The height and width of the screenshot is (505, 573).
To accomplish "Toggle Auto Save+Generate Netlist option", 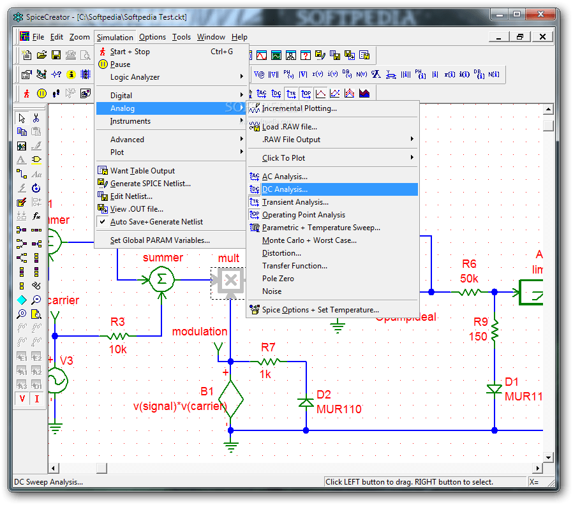I will [144, 221].
